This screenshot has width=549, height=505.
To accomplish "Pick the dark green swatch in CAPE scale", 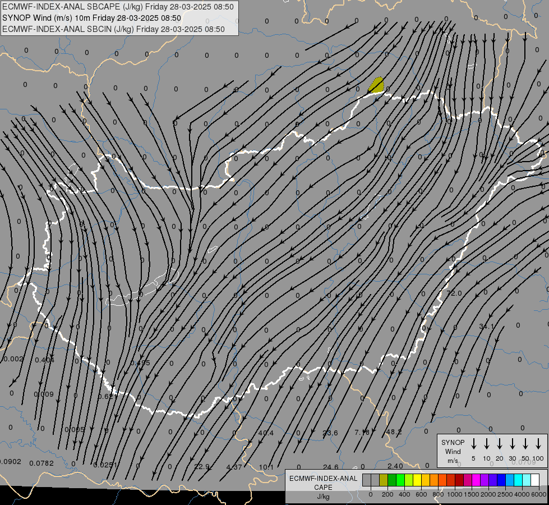I will click(x=392, y=480).
